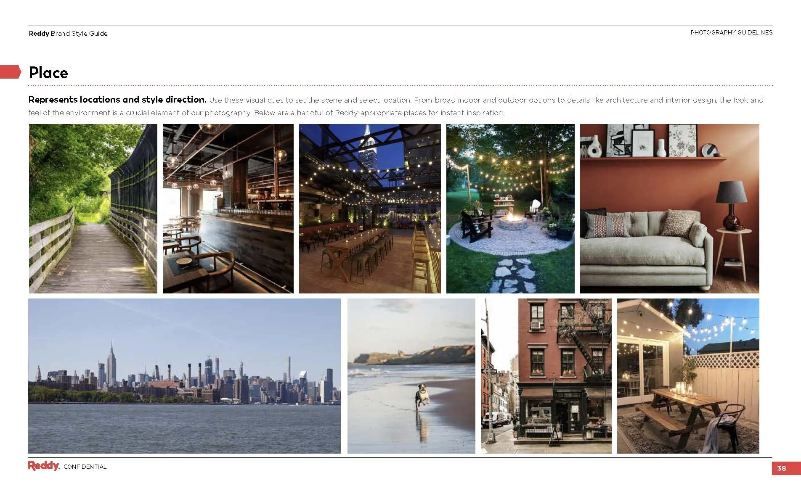Click the CONFIDENTIAL footer text

coord(85,467)
